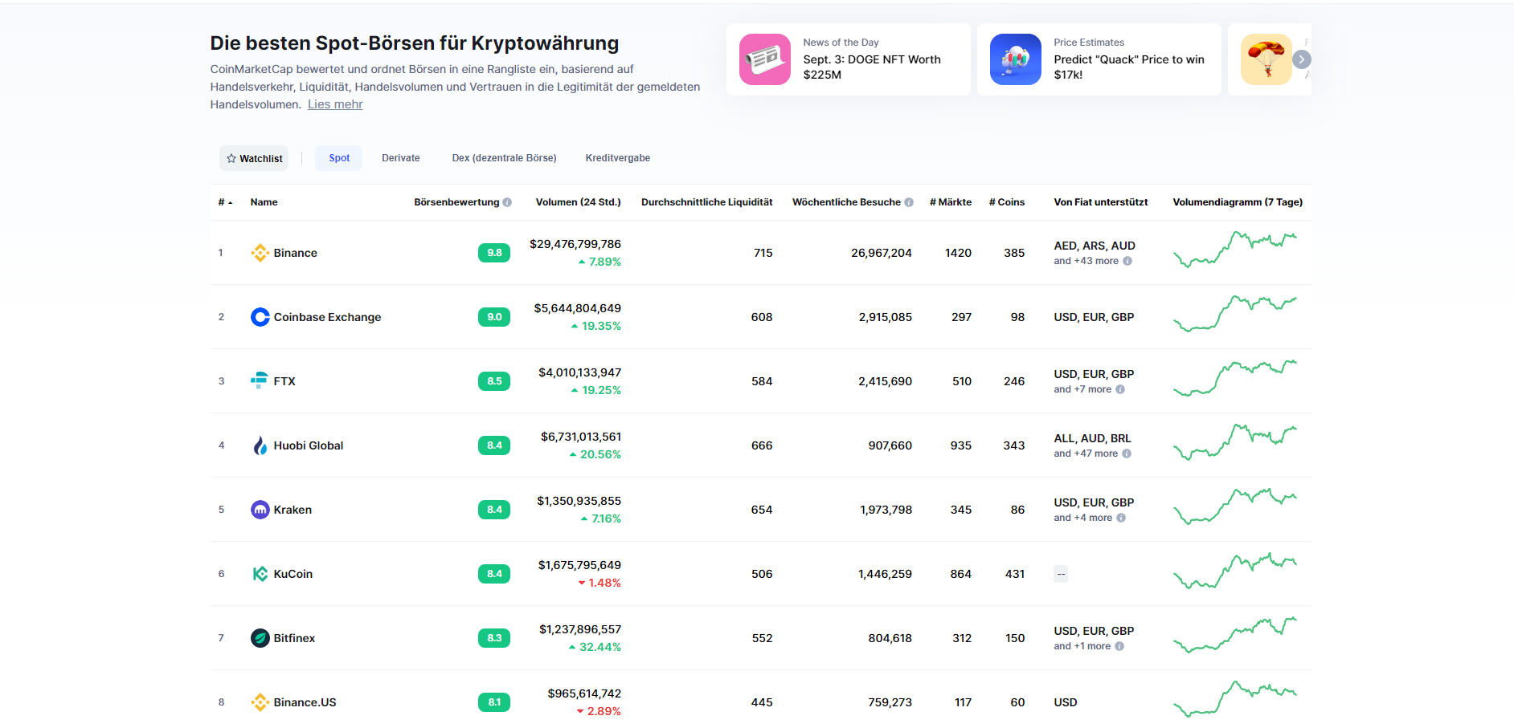Click Huobi Global volume $6,731,013,561

point(581,437)
